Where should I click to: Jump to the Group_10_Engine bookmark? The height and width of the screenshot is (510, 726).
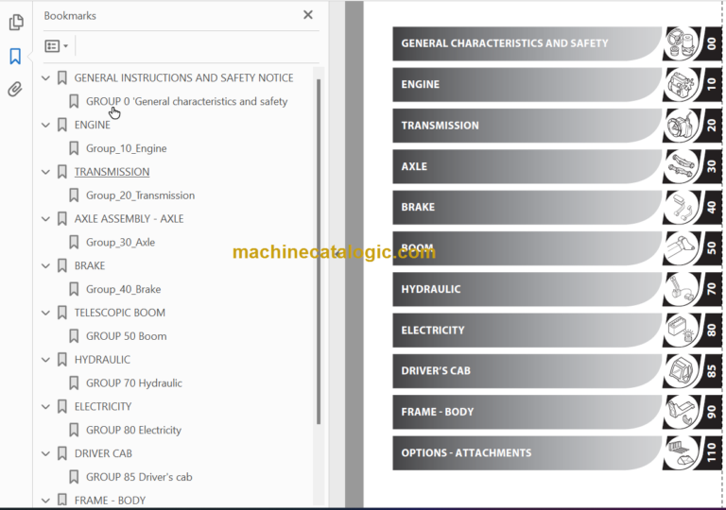pyautogui.click(x=127, y=148)
